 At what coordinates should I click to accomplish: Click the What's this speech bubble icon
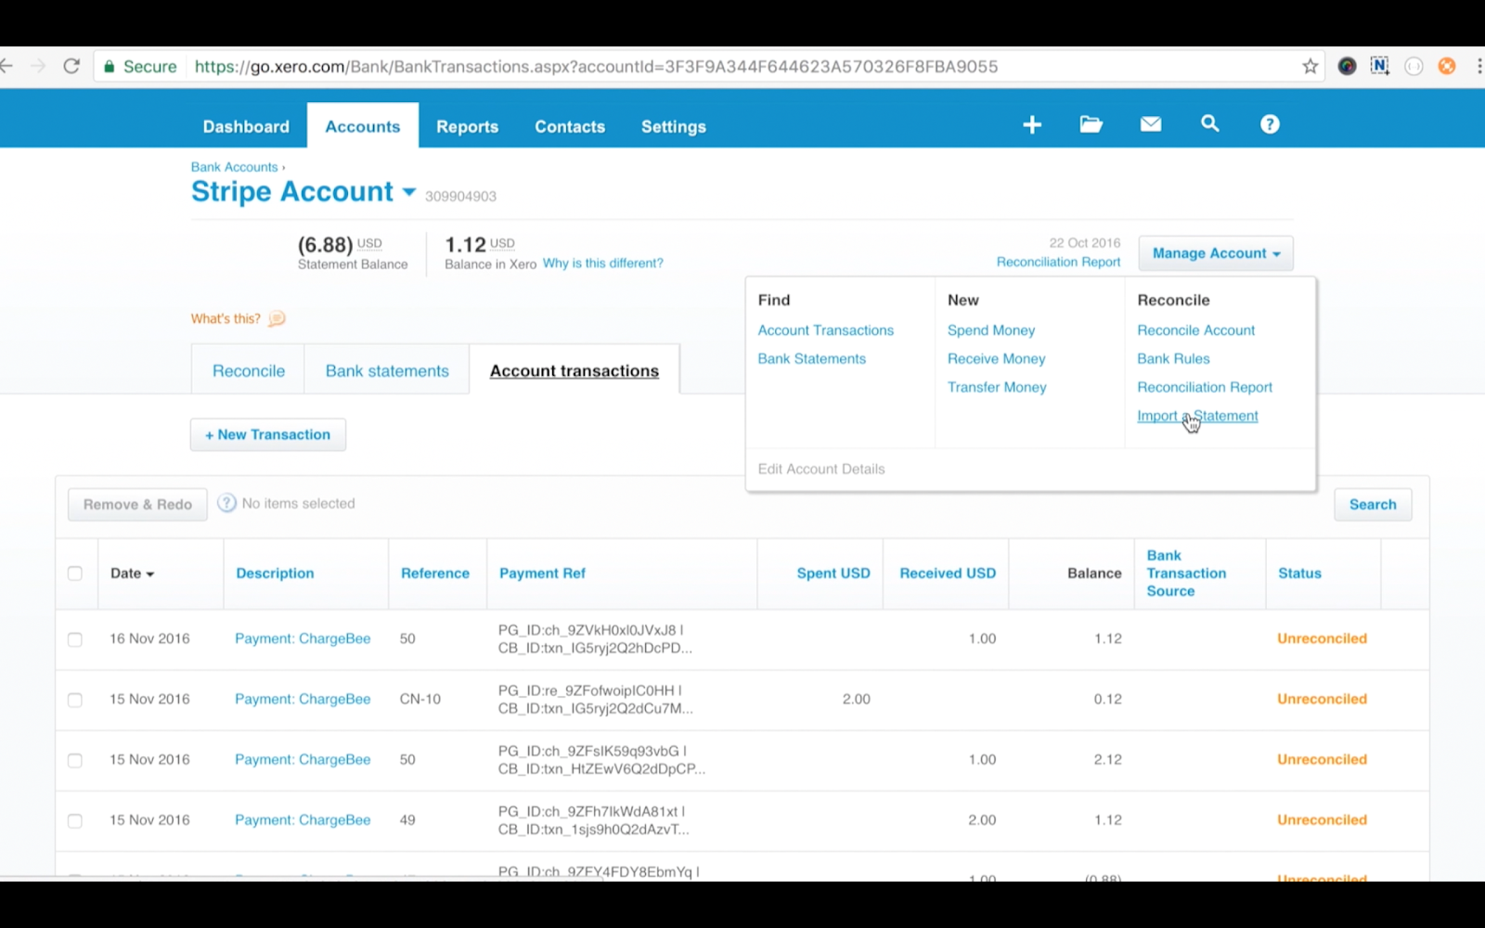(x=277, y=319)
